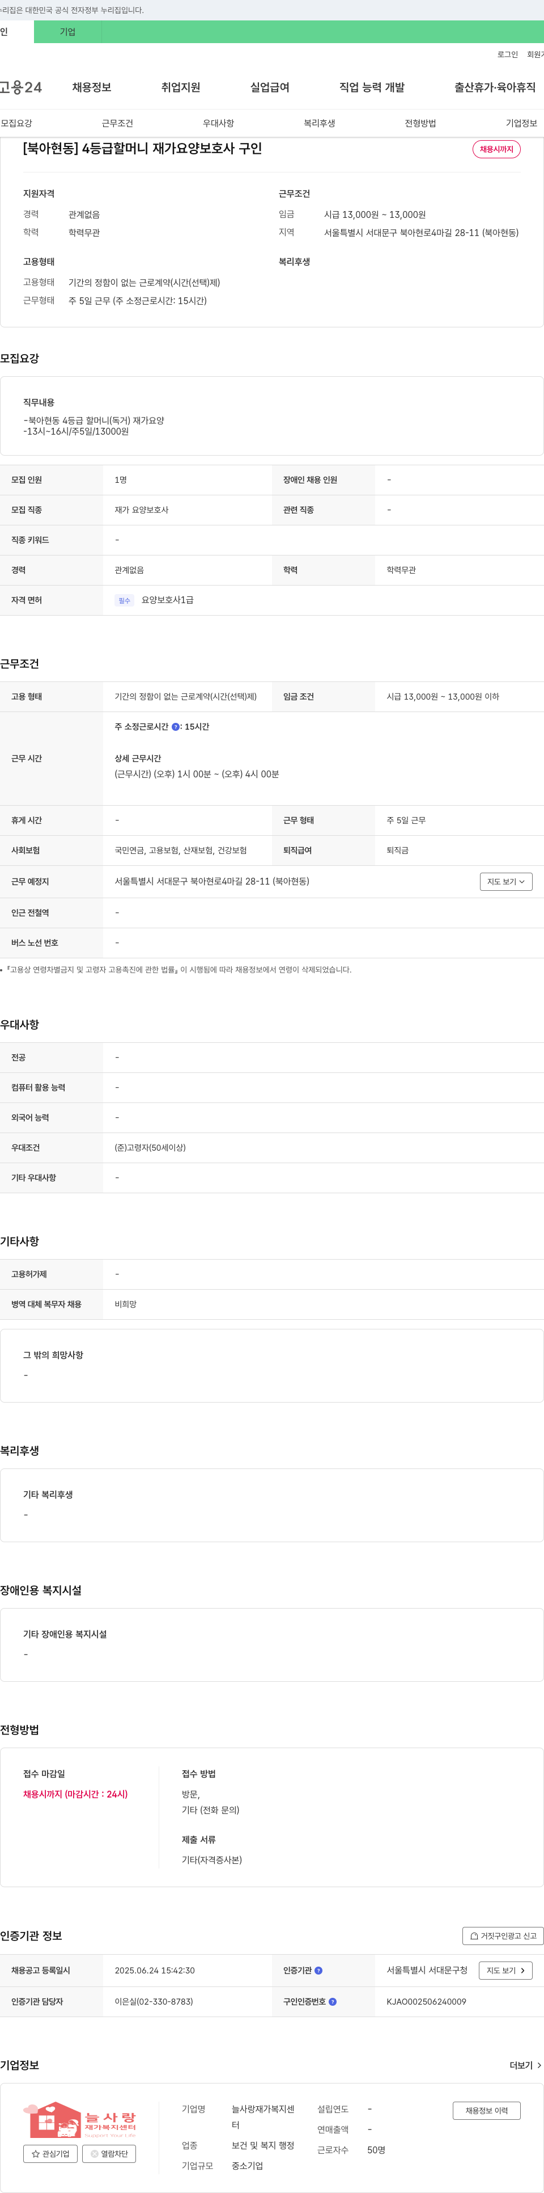
Task: Jump to the 복리후생 section tab
Action: (320, 124)
